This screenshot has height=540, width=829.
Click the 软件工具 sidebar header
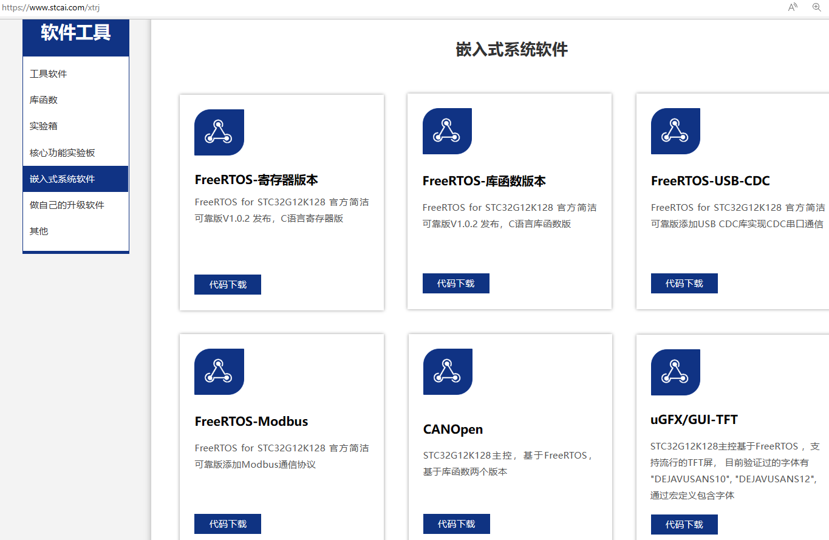click(76, 33)
